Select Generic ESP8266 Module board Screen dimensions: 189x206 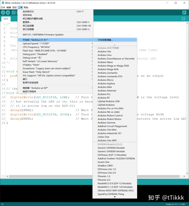tap(115, 148)
